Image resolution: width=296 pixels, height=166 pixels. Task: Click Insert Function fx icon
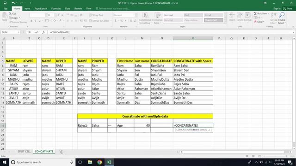(43, 32)
